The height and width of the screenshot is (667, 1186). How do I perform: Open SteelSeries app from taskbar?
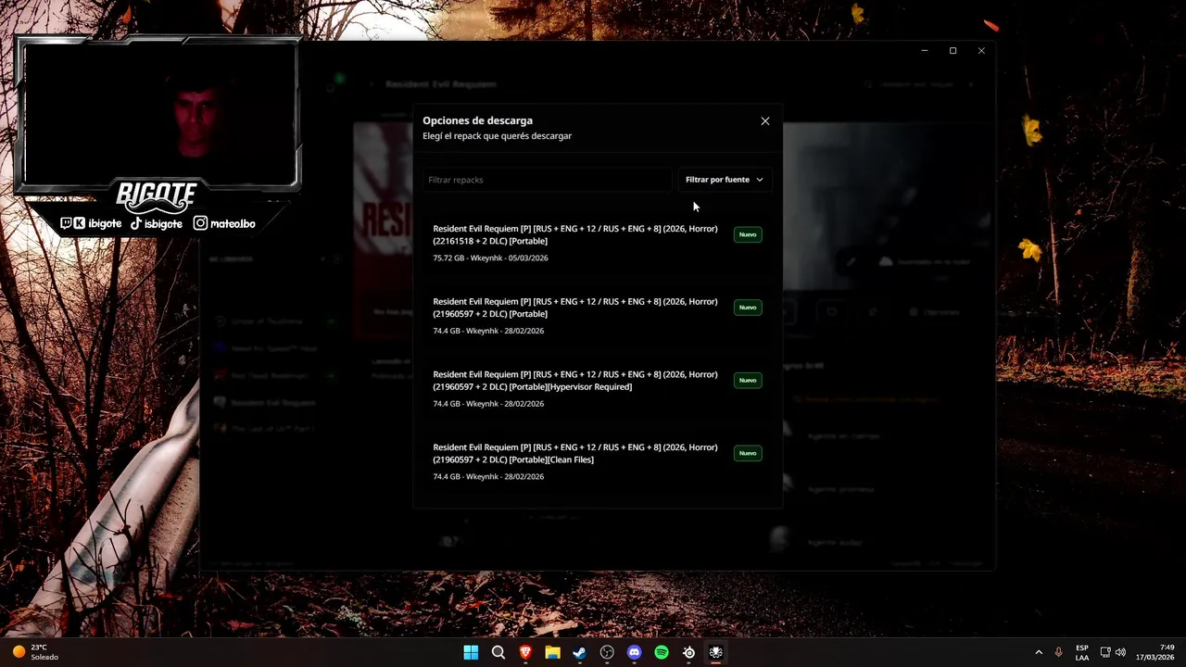coord(688,652)
